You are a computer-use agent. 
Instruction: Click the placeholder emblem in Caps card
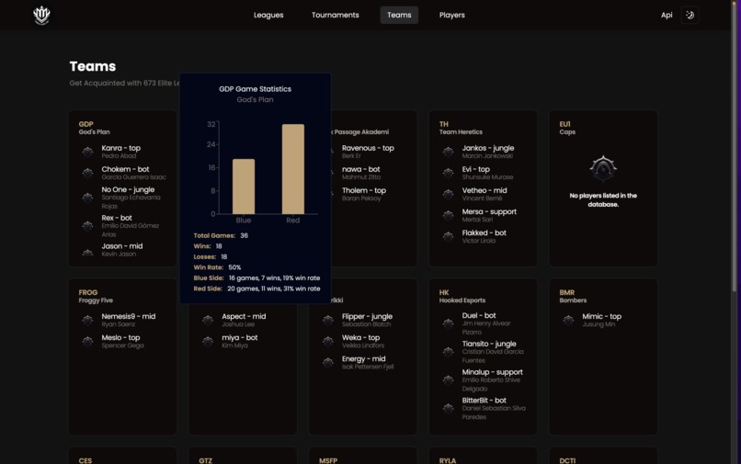click(x=603, y=168)
